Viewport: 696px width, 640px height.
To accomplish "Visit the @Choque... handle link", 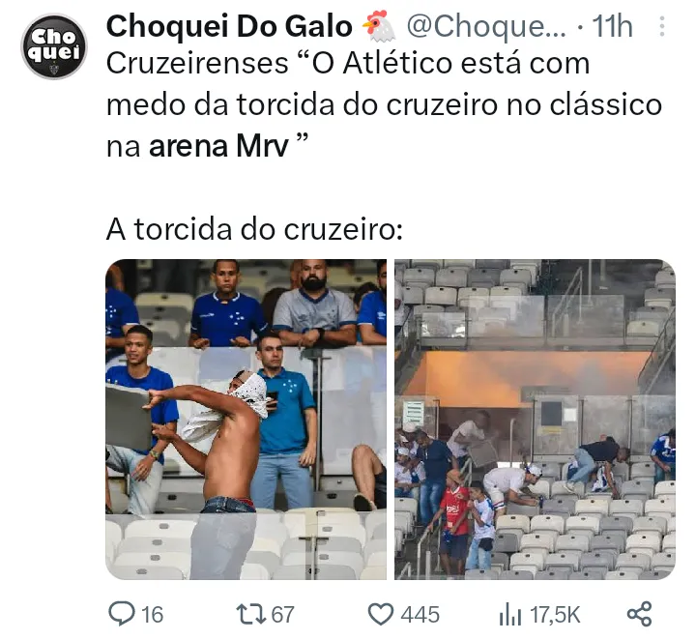I will pyautogui.click(x=486, y=27).
